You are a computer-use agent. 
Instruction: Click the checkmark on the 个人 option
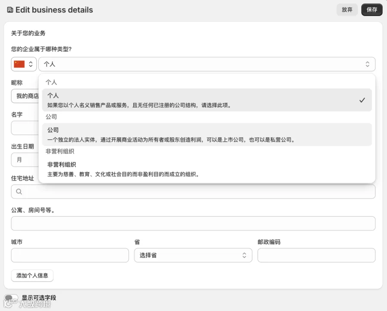tap(362, 100)
